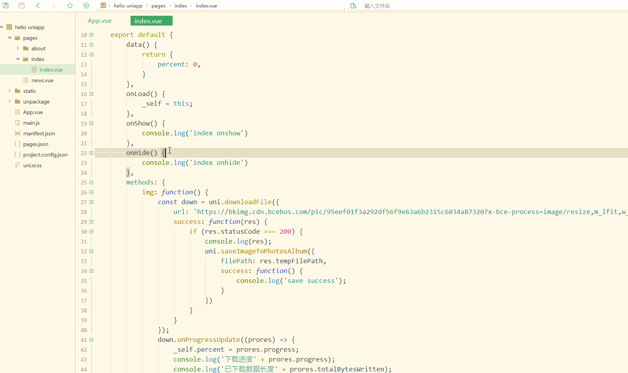The image size is (628, 373).
Task: Click the unpackage folder icon
Action: (17, 102)
